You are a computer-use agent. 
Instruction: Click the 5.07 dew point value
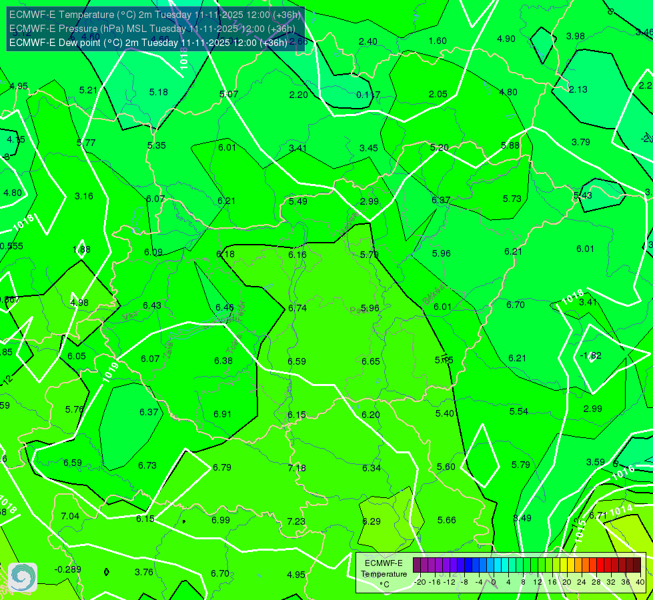click(x=229, y=94)
